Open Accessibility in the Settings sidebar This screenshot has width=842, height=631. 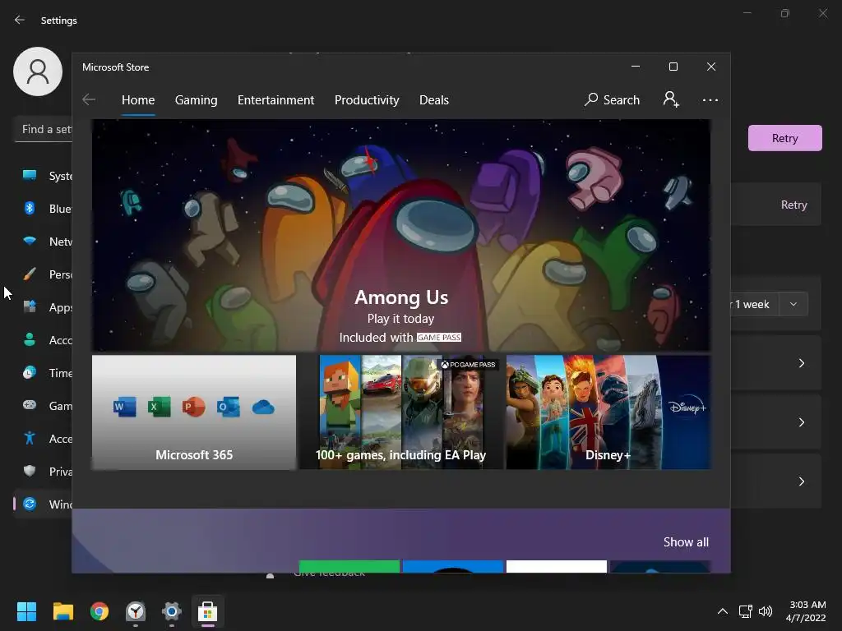(x=43, y=439)
